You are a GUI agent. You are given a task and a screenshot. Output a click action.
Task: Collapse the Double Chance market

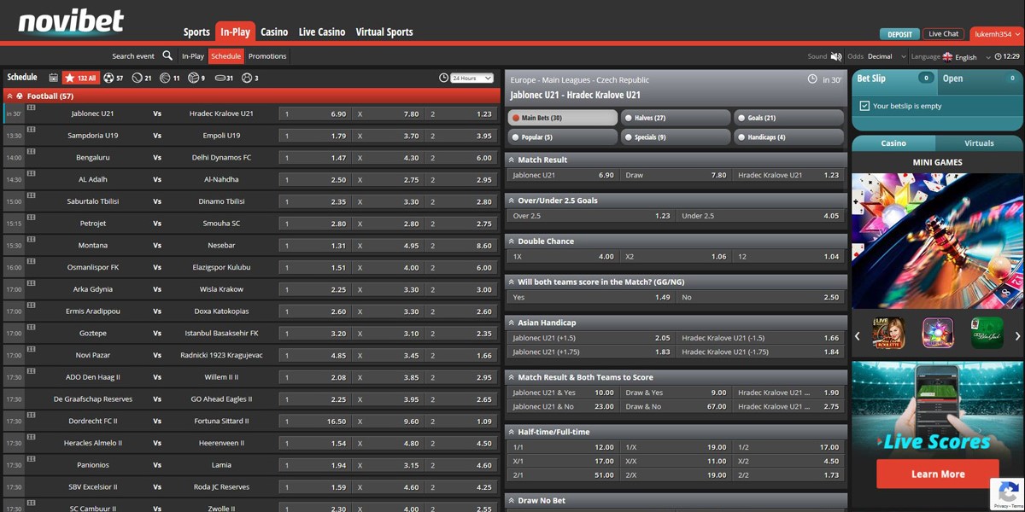[x=676, y=241]
